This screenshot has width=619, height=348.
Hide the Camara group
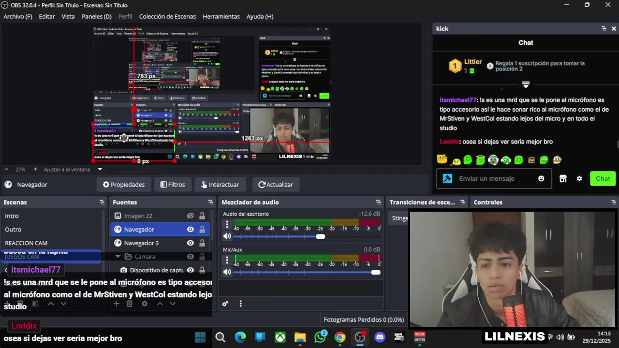(191, 257)
